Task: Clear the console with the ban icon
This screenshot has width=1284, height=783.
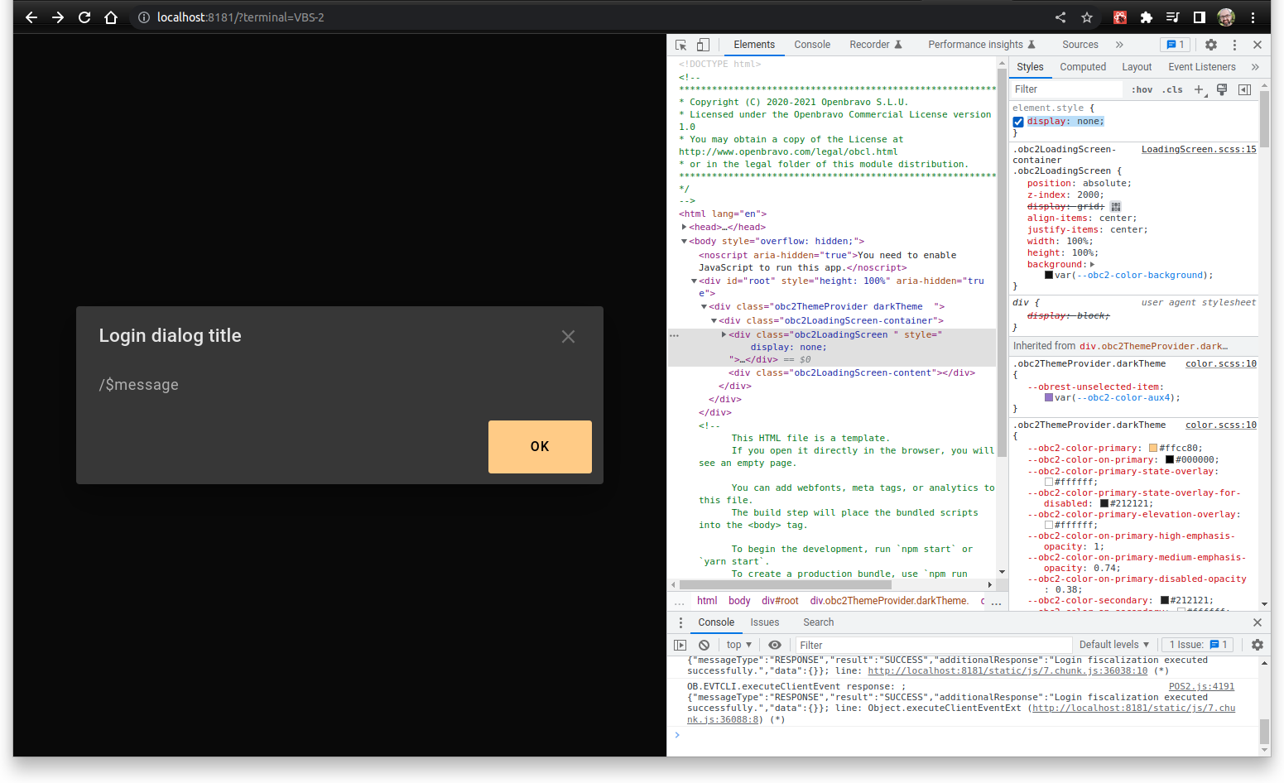Action: pos(704,645)
